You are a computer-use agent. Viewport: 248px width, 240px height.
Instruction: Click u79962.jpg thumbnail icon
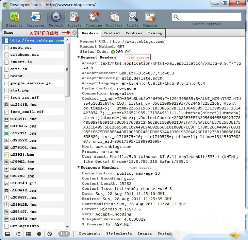click(6, 161)
